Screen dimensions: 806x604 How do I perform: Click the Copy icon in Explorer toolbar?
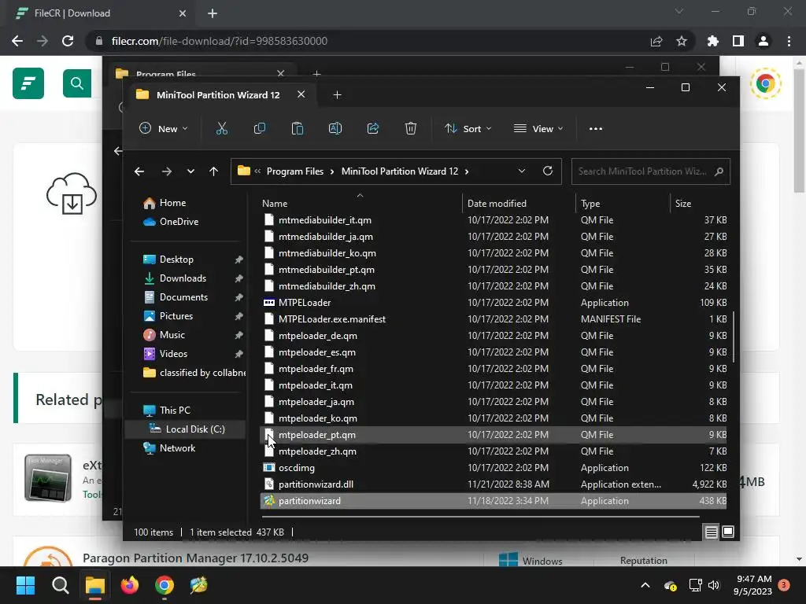[260, 128]
